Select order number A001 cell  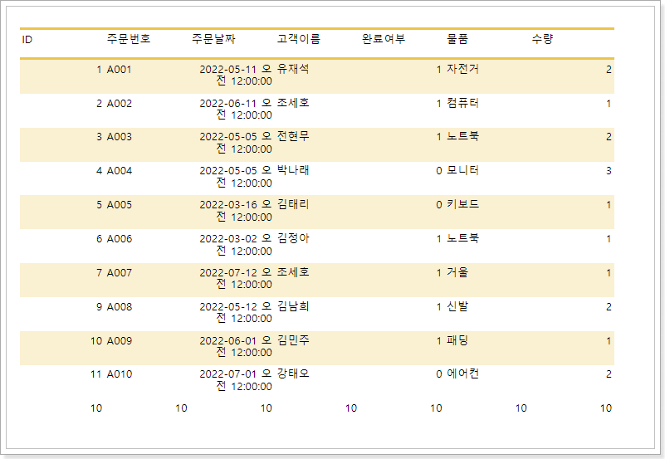[x=120, y=70]
